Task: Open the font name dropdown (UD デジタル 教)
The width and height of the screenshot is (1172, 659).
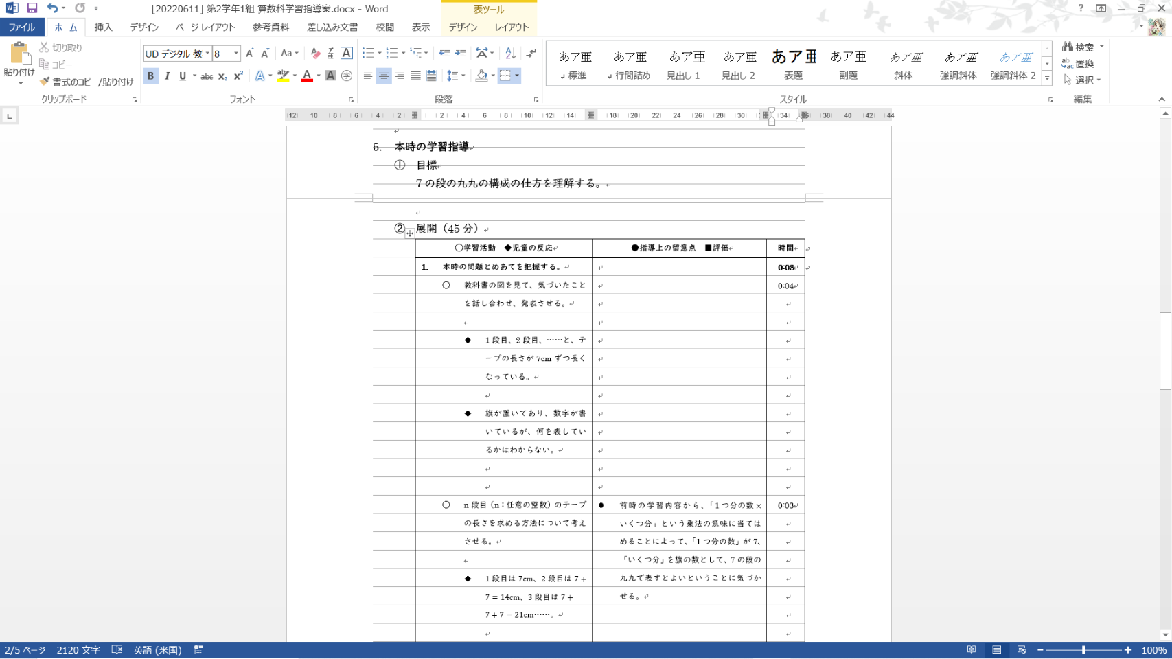Action: pos(207,54)
